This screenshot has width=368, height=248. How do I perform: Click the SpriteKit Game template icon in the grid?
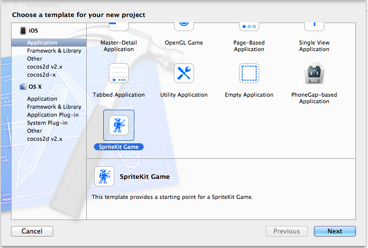click(x=119, y=125)
